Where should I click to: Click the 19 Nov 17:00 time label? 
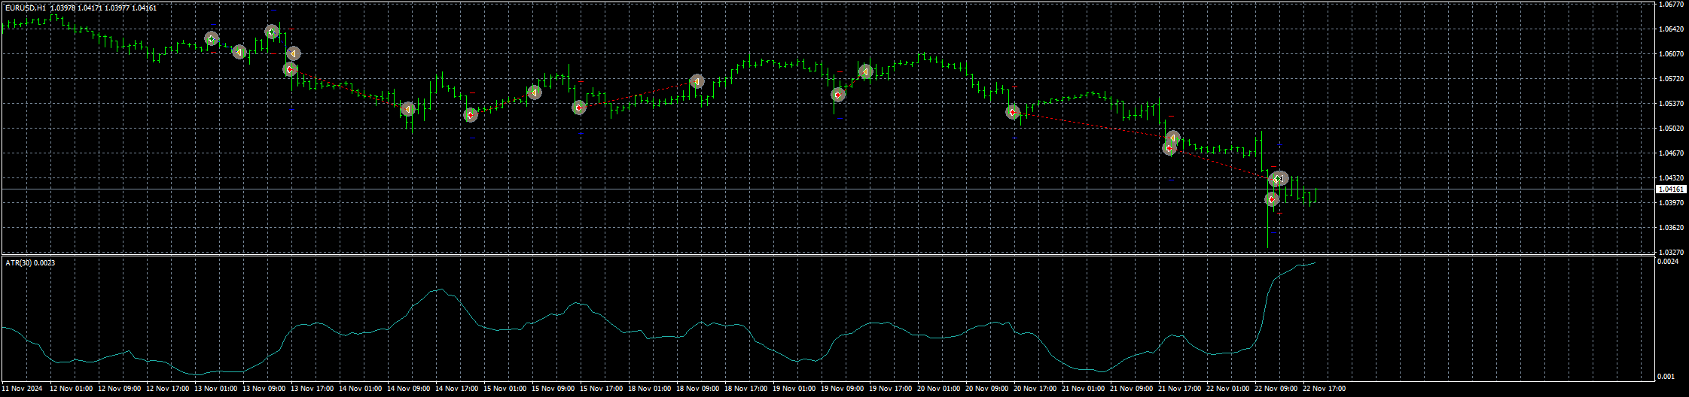point(890,389)
